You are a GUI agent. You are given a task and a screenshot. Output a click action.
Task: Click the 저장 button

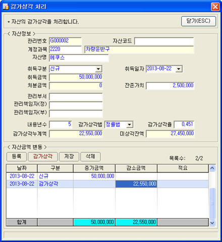coord(69,156)
